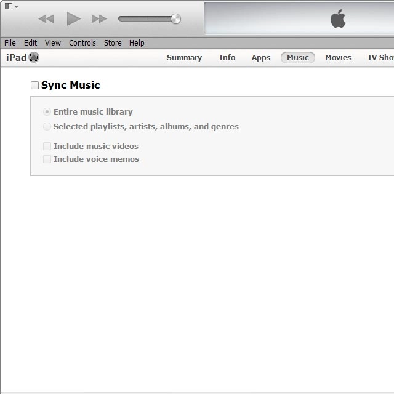
Task: Click the Apple logo in the display
Action: point(338,19)
